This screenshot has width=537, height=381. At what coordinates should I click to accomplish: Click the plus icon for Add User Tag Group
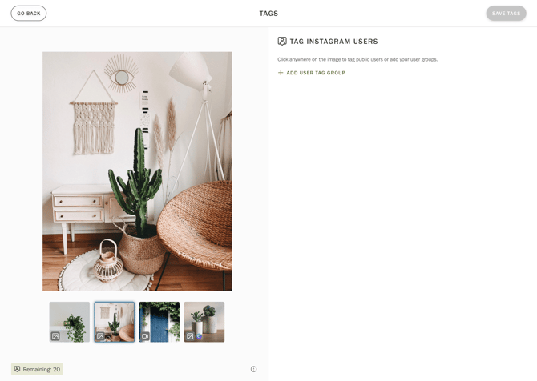[x=281, y=73]
